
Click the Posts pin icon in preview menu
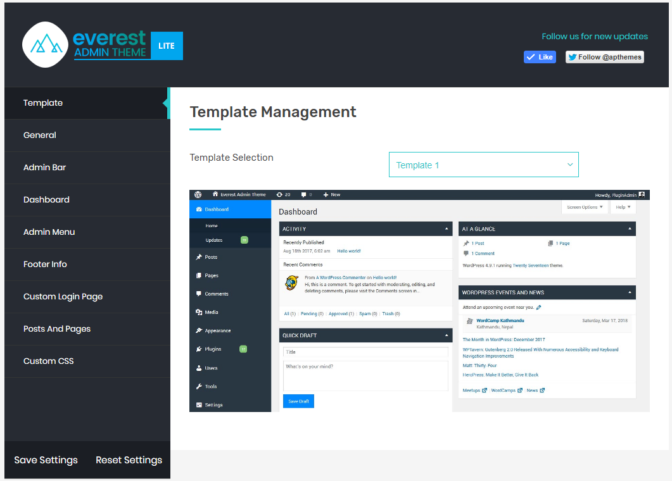point(199,257)
